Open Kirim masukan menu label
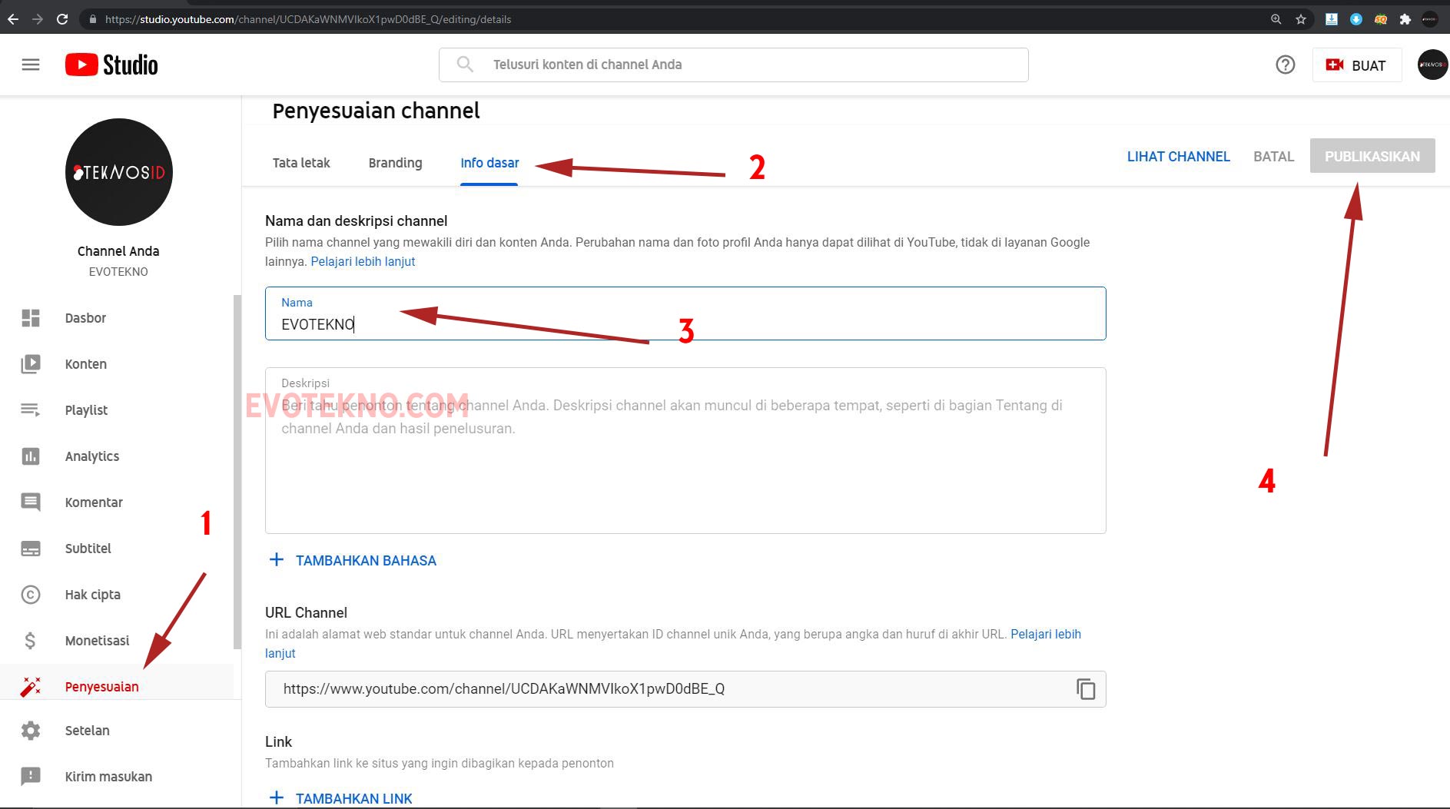The width and height of the screenshot is (1450, 809). click(x=108, y=777)
